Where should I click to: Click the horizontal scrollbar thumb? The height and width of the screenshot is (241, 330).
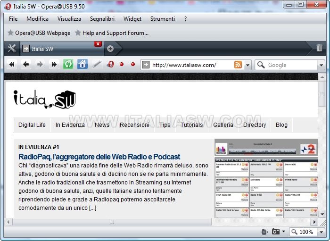click(112, 222)
